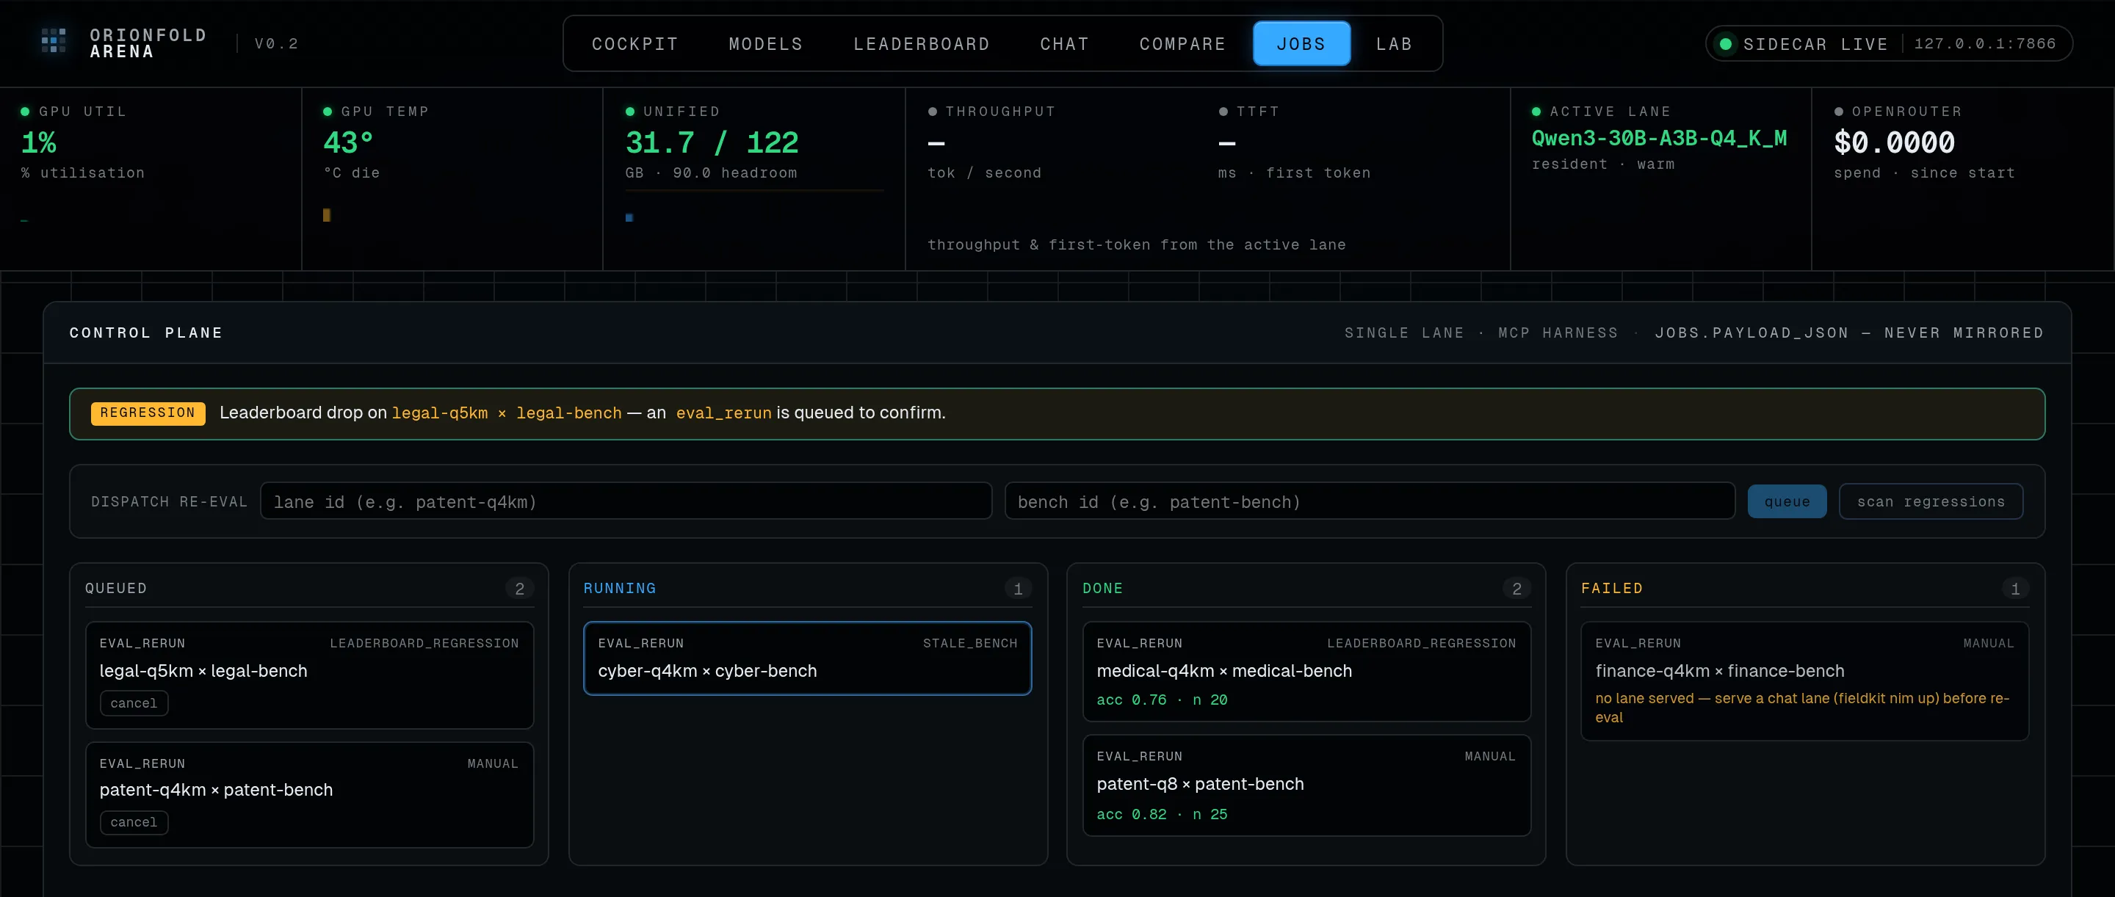Image resolution: width=2115 pixels, height=897 pixels.
Task: Open the done medical-q4km × medical-bench card
Action: click(x=1306, y=672)
